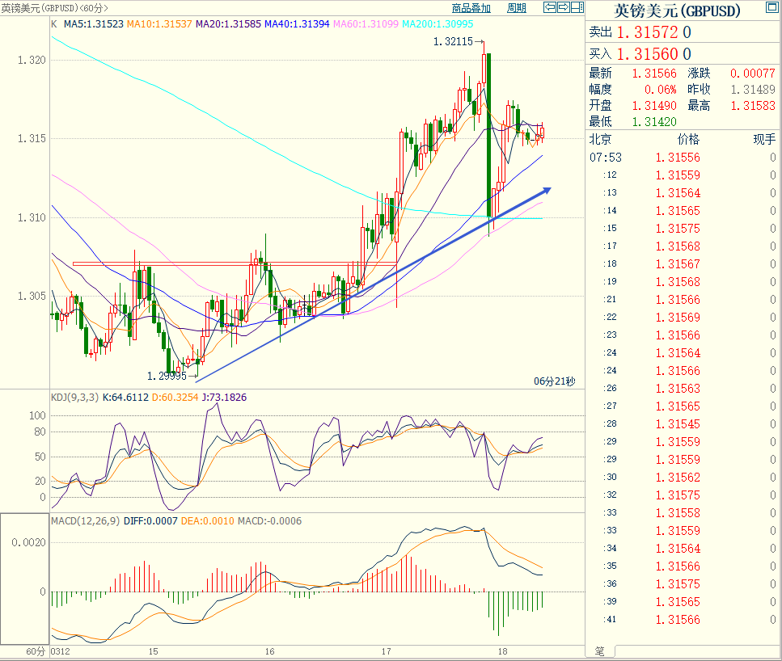Click the MA5:1.31523 indicator label

(x=94, y=24)
